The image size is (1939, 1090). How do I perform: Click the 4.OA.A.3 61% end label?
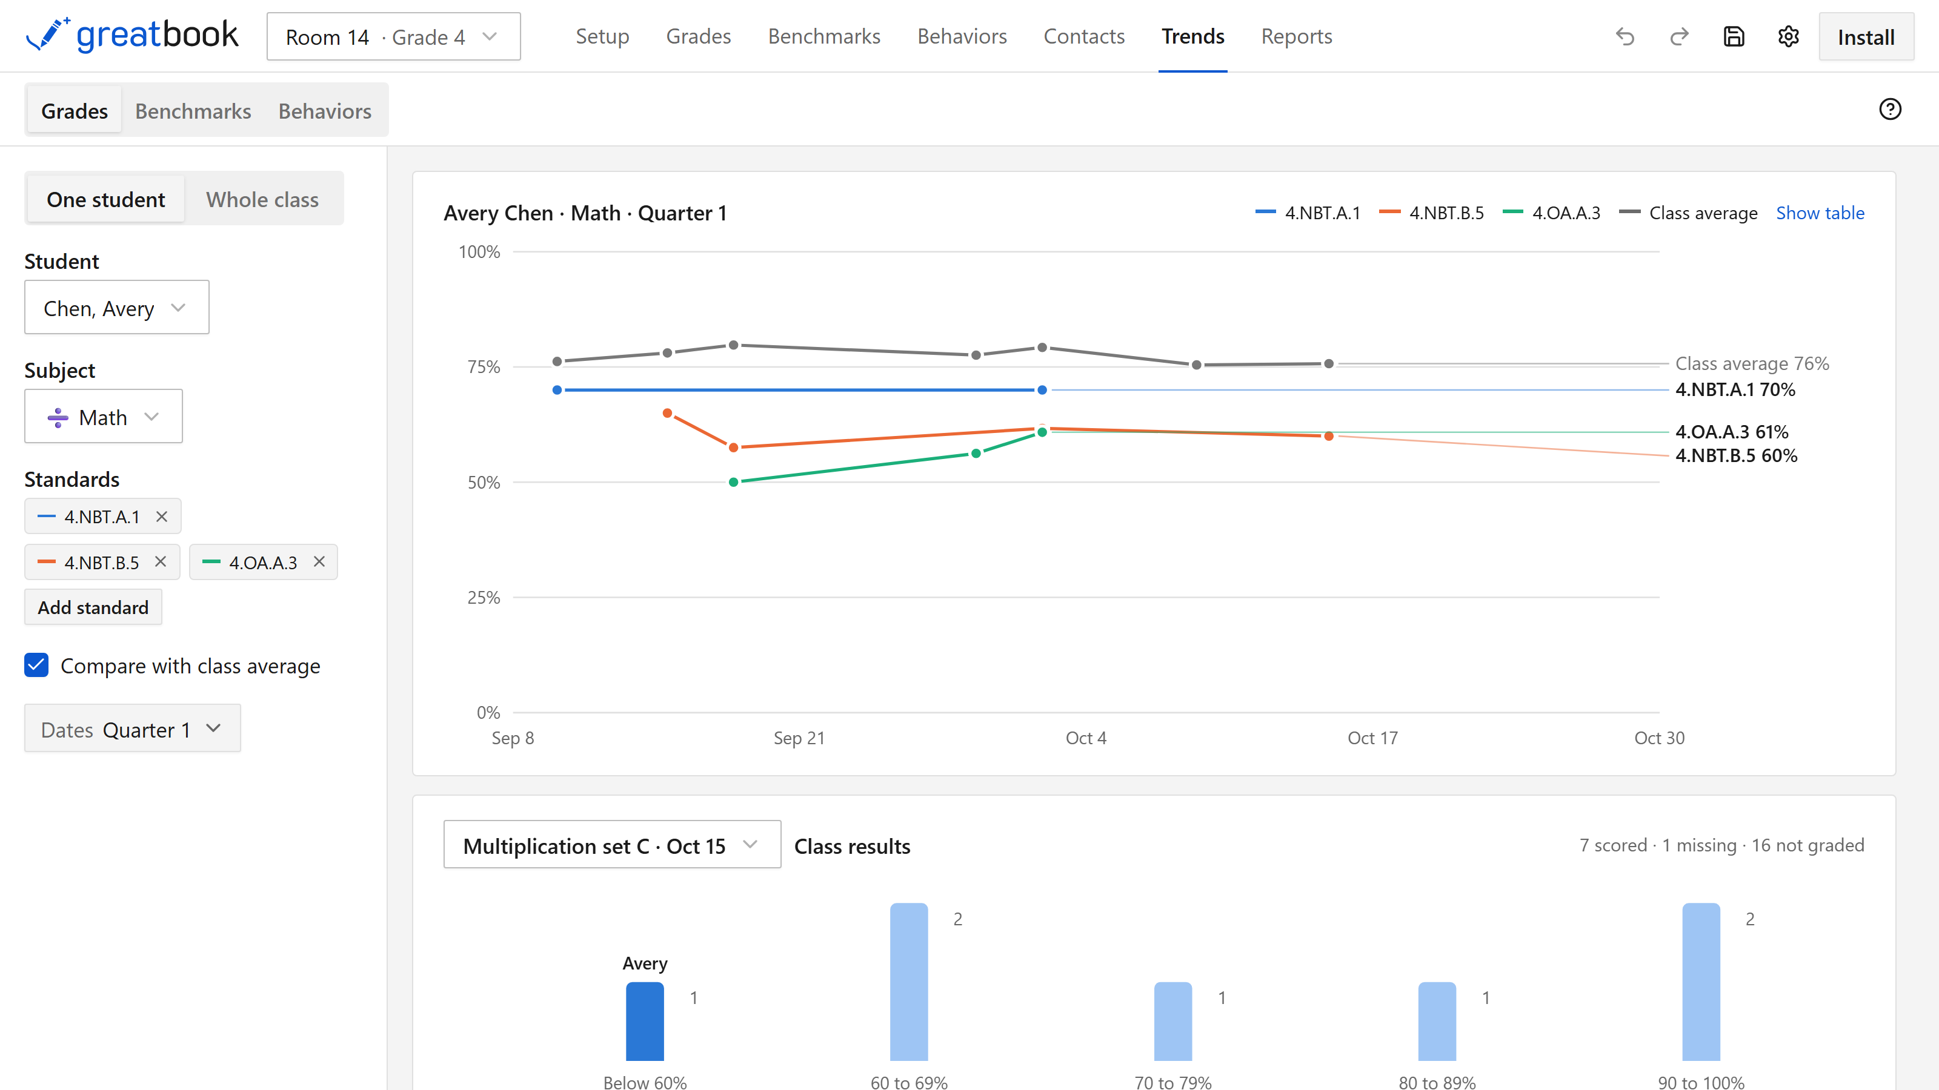click(1731, 432)
